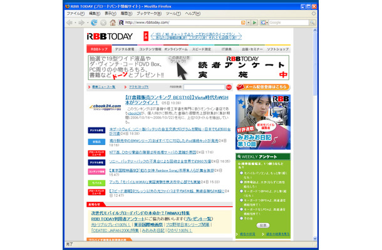The image size is (382, 250).
Task: Open the モバイルWiMAX news link
Action: coord(155,182)
